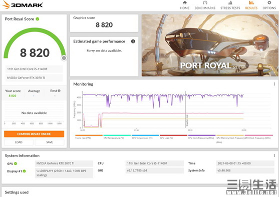Click COMPARE RESULT ONLINE button
This screenshot has width=279, height=197.
coord(34,134)
